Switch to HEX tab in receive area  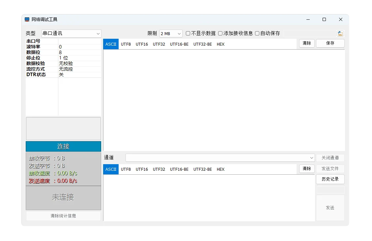221,44
